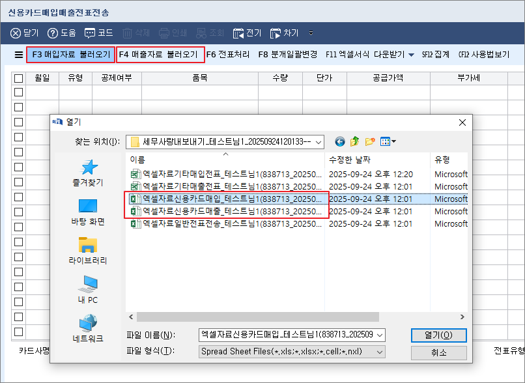The height and width of the screenshot is (383, 525).
Task: Tick the first row checkbox in the grid
Action: tap(20, 92)
